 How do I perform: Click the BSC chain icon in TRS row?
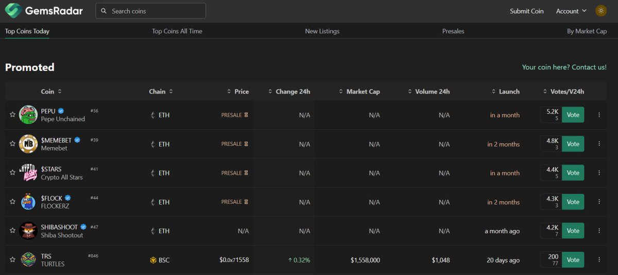pyautogui.click(x=153, y=260)
